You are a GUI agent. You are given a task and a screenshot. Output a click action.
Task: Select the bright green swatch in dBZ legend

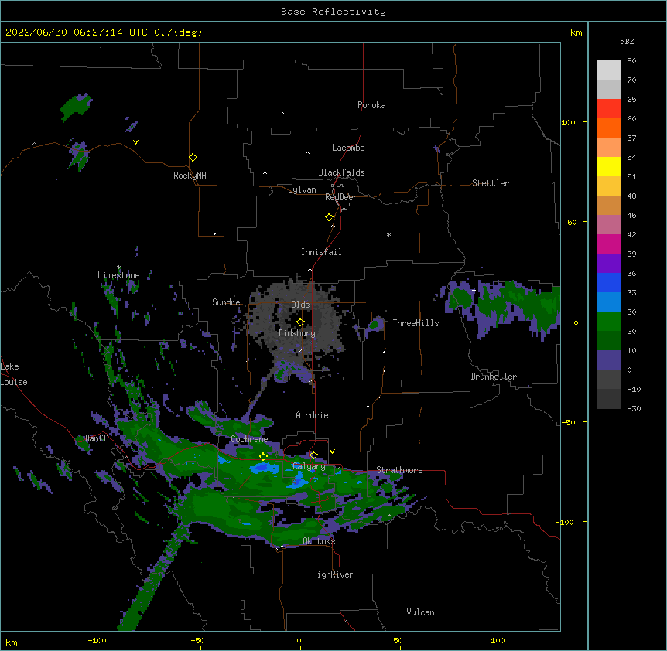tap(608, 322)
